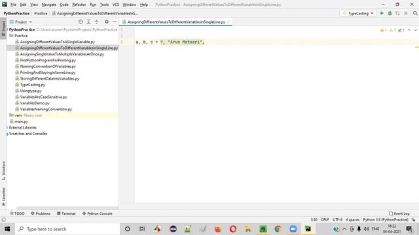Click Run with Coverage icon
Viewport: 419px width, 235px height.
398,13
